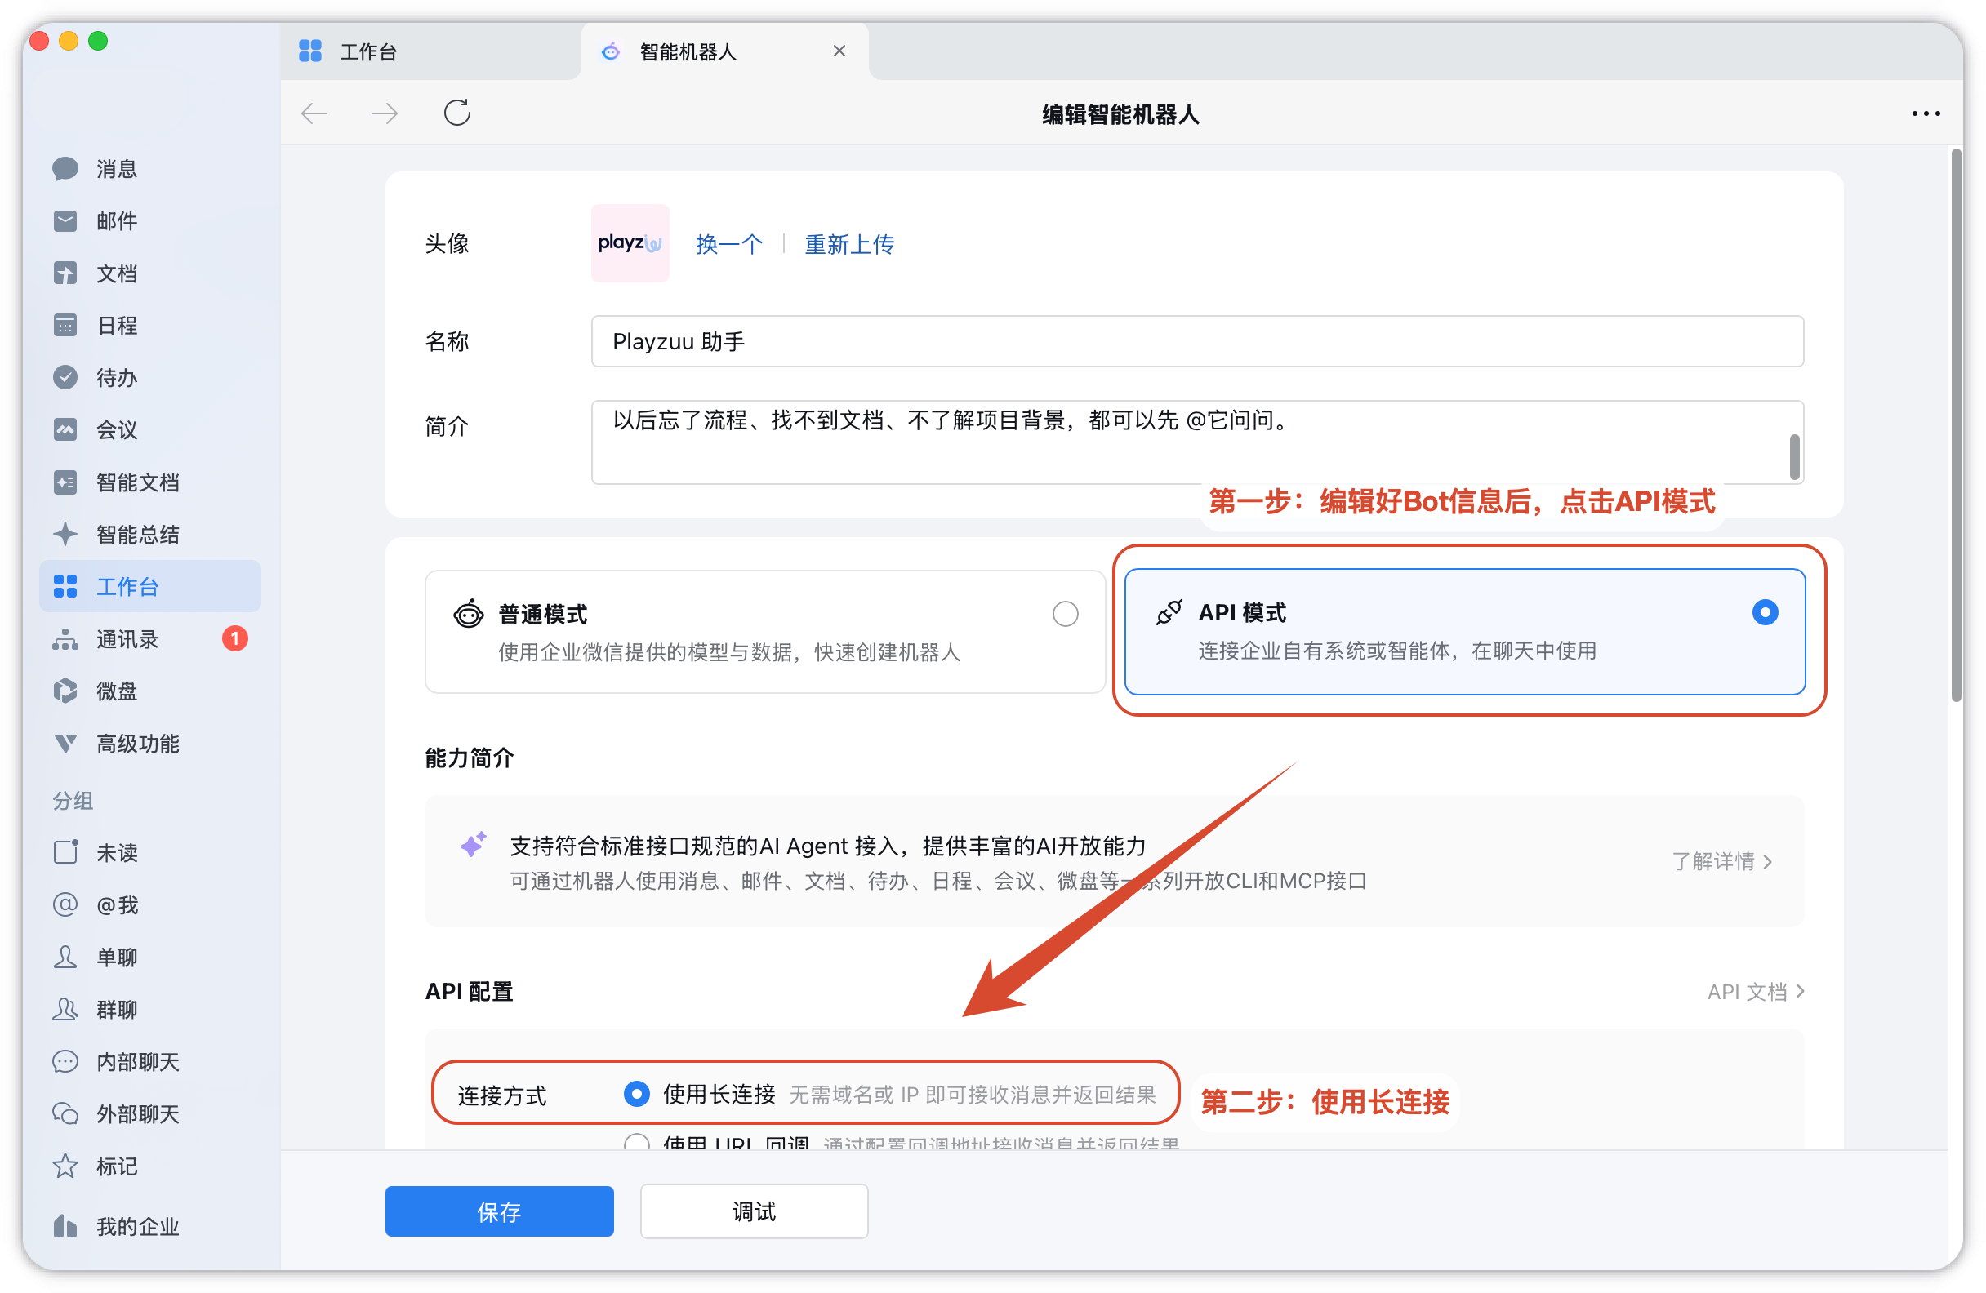Open the three-dot more options menu

(1926, 113)
